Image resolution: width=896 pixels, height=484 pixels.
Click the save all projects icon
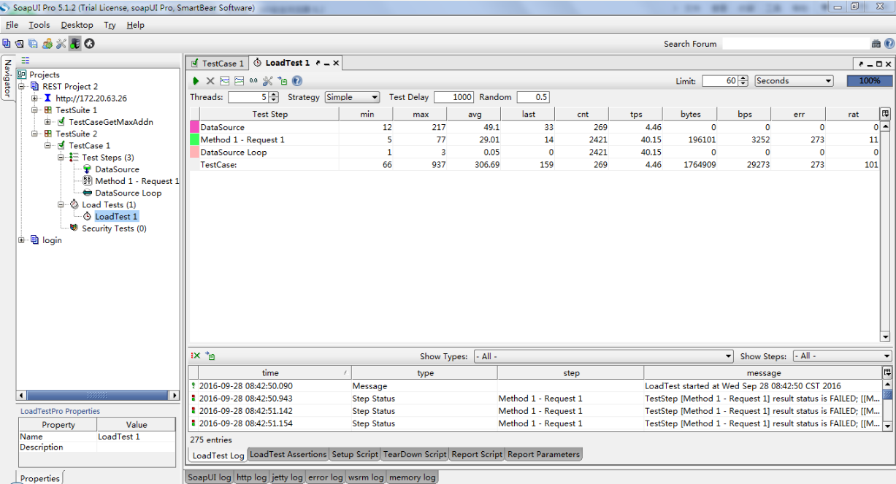(x=33, y=44)
